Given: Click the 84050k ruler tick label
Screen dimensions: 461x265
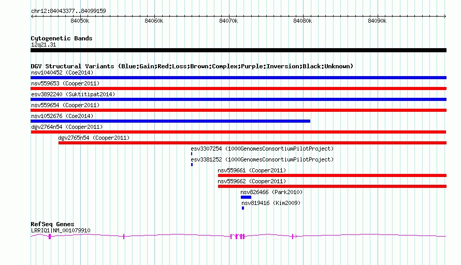Looking at the screenshot, I should pyautogui.click(x=80, y=21).
